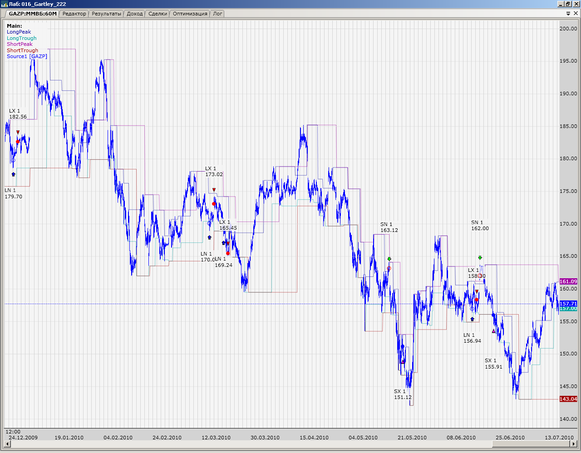This screenshot has width=581, height=453.
Task: Switch to the Доход tab
Action: click(135, 14)
